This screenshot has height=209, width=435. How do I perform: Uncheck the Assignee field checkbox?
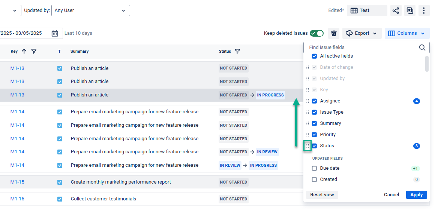(314, 101)
